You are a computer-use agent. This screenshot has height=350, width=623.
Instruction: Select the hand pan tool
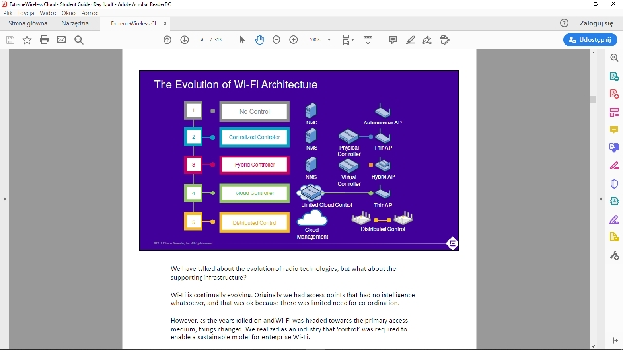click(260, 40)
